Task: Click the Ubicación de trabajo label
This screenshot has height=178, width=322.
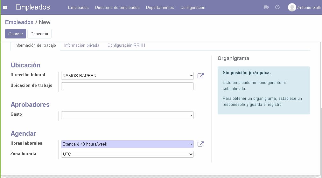Action: click(31, 85)
